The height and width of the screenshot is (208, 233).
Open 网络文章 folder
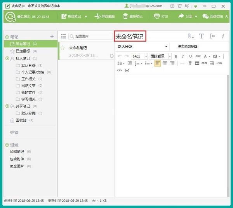pyautogui.click(x=28, y=86)
